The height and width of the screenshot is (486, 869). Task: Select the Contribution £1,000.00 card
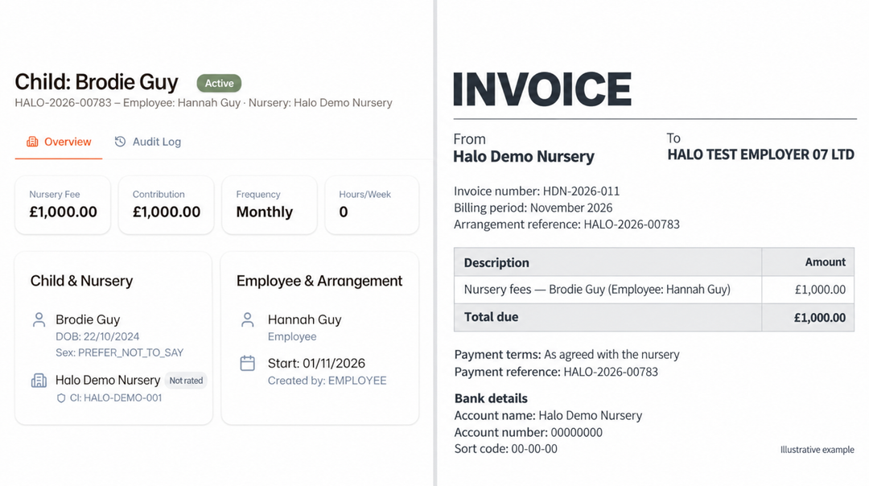pyautogui.click(x=167, y=205)
